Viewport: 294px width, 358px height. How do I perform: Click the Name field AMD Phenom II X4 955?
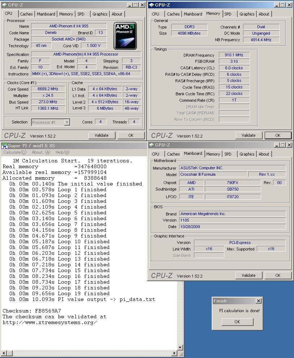coord(69,26)
